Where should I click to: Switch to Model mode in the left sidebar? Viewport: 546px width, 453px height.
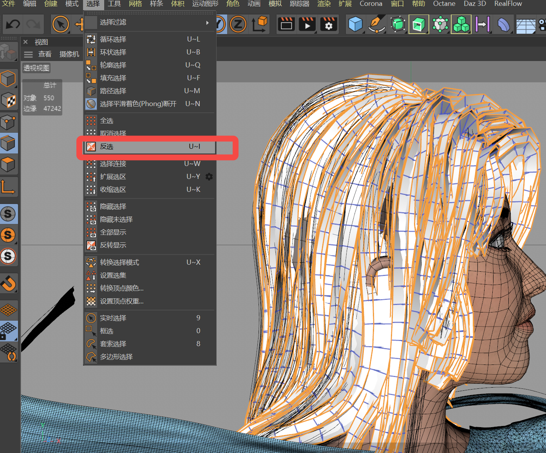[9, 79]
